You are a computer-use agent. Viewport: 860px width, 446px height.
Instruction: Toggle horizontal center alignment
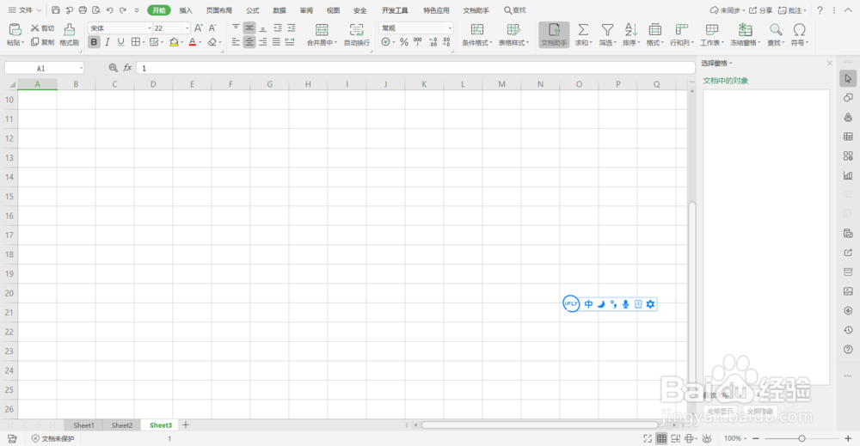249,42
